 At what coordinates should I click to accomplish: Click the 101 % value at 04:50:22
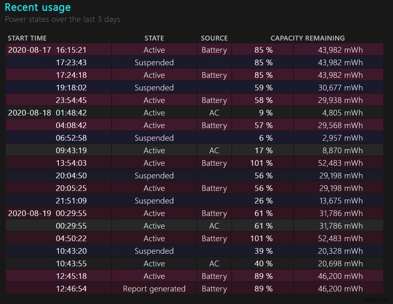[x=261, y=238]
